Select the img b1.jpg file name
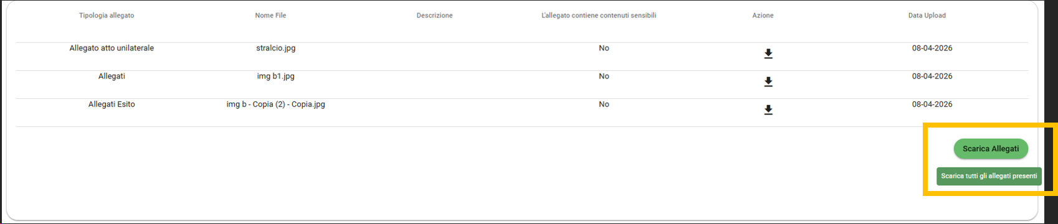 [275, 76]
